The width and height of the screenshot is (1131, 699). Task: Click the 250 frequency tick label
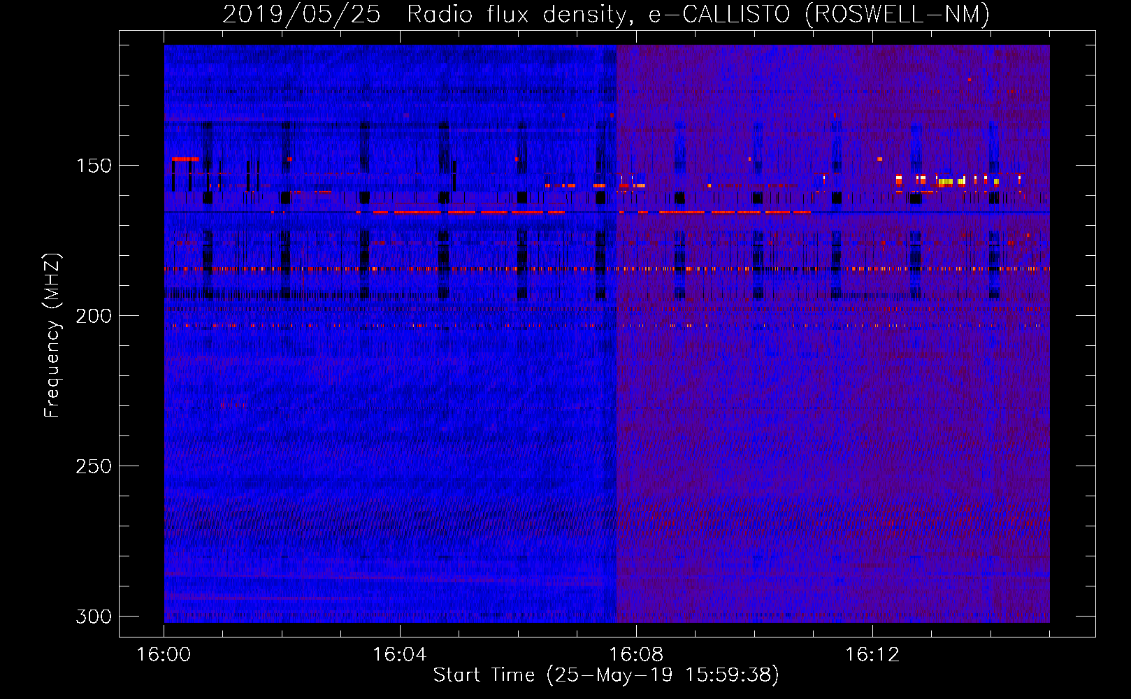tap(93, 466)
